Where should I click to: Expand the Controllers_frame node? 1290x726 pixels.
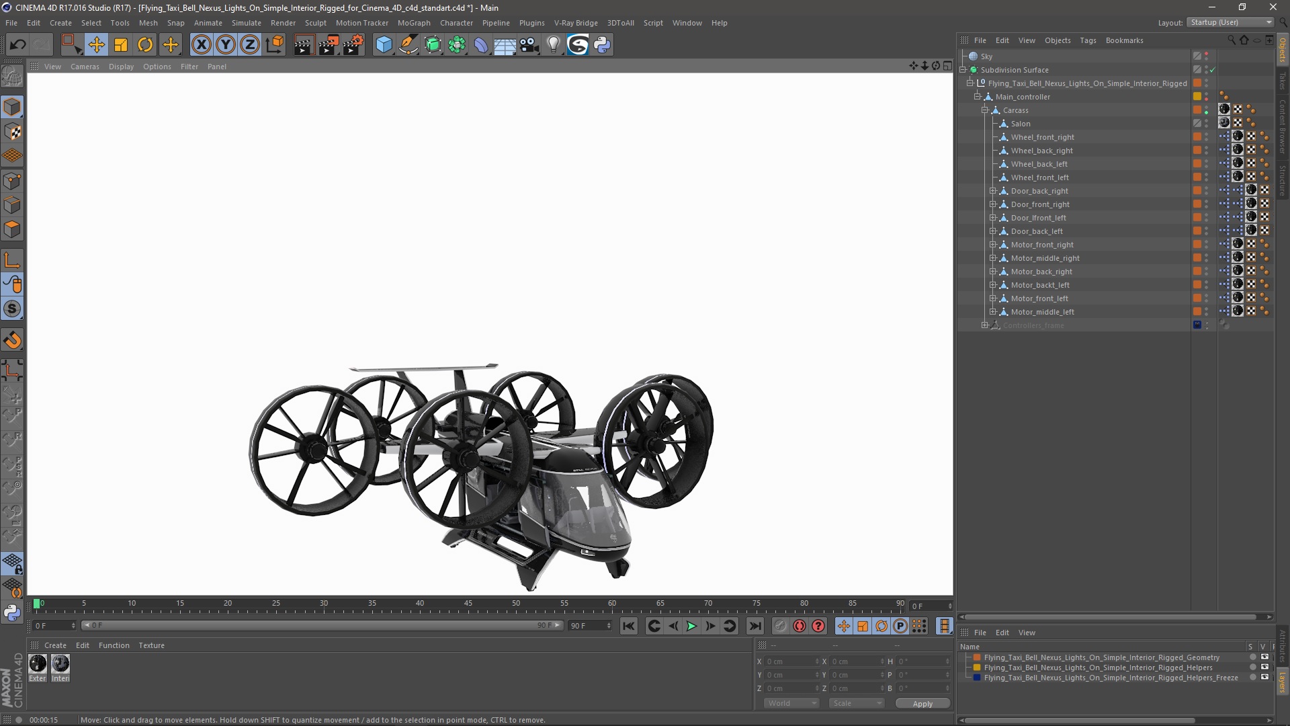[x=985, y=325]
